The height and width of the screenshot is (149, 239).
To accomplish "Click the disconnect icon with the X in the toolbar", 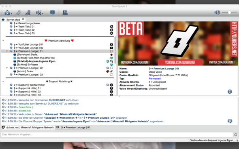I will pyautogui.click(x=28, y=13).
